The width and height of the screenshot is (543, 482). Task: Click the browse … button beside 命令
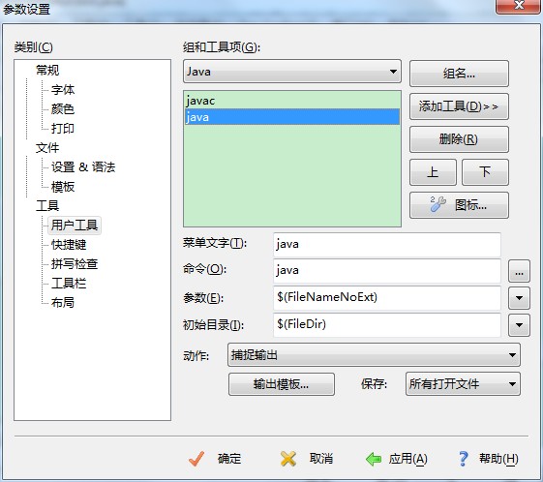pyautogui.click(x=519, y=271)
